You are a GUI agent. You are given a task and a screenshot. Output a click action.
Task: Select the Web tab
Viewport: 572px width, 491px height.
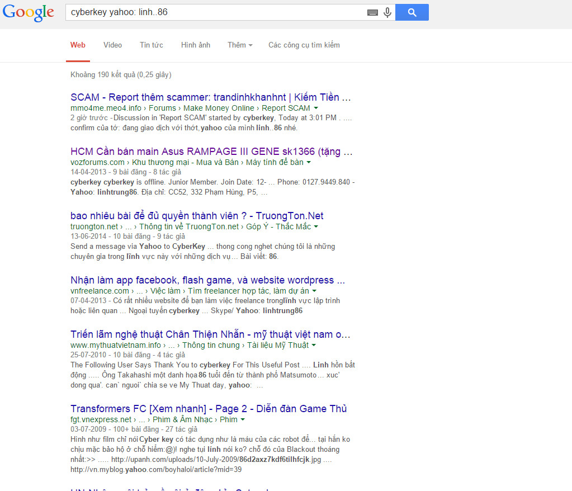click(x=78, y=45)
